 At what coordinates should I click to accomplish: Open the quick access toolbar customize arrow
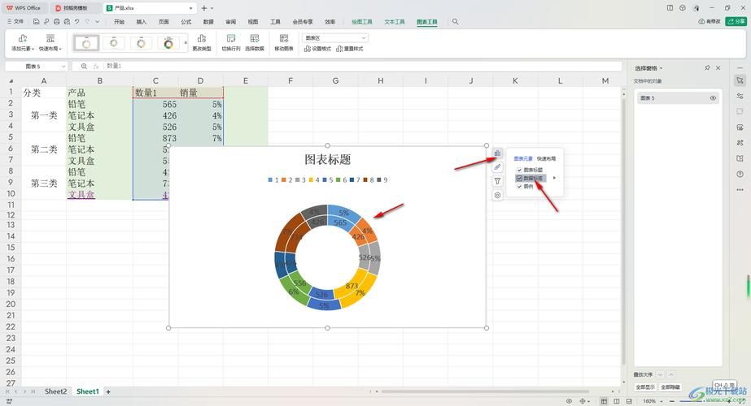pos(97,22)
